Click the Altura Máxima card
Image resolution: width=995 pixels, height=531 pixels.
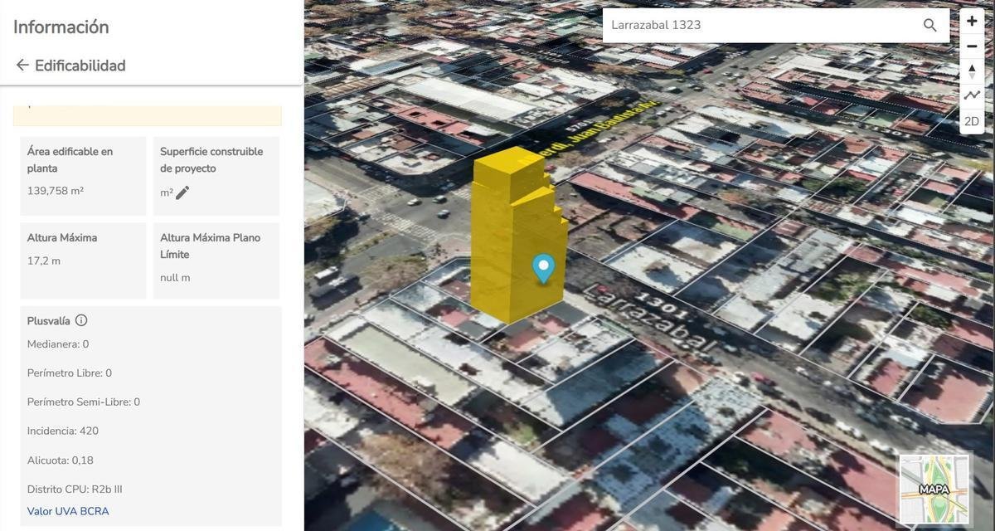pos(83,261)
